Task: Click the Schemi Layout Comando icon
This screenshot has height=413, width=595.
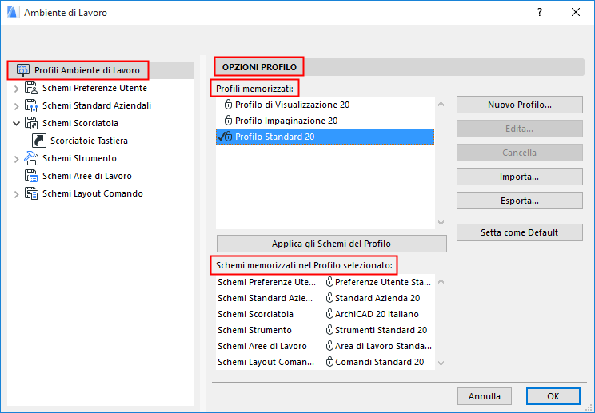Action: coord(31,193)
